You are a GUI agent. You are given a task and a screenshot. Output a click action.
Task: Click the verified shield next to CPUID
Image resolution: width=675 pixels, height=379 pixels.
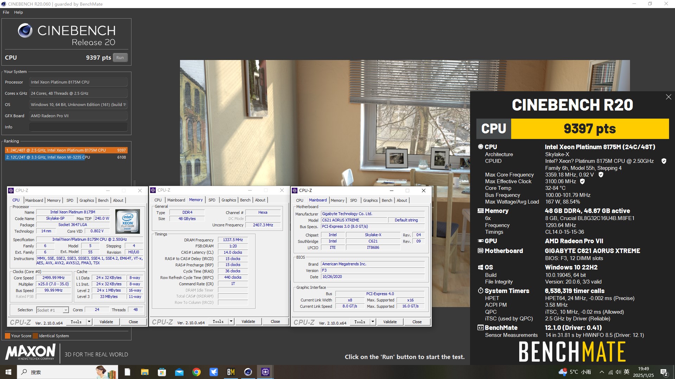pyautogui.click(x=664, y=161)
